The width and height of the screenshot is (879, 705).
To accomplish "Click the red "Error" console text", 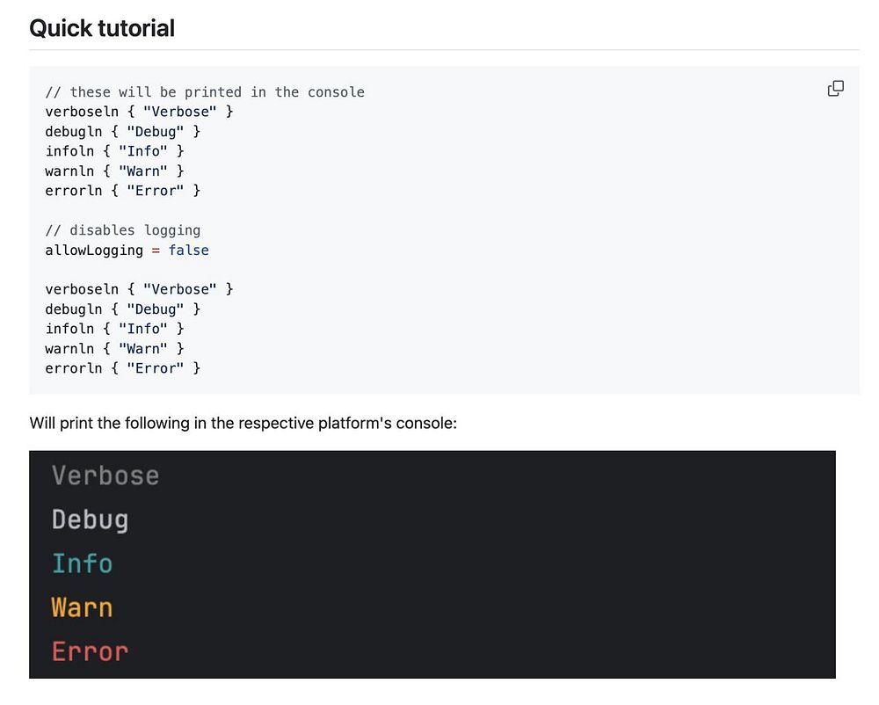I will coord(90,651).
